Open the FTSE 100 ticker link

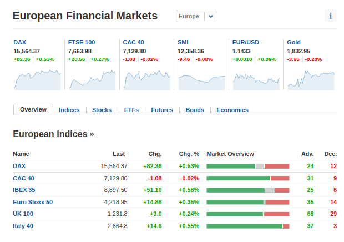[x=82, y=42]
